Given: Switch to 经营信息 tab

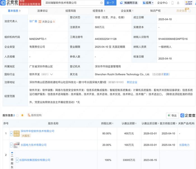Looking at the screenshot, I should click(99, 11).
